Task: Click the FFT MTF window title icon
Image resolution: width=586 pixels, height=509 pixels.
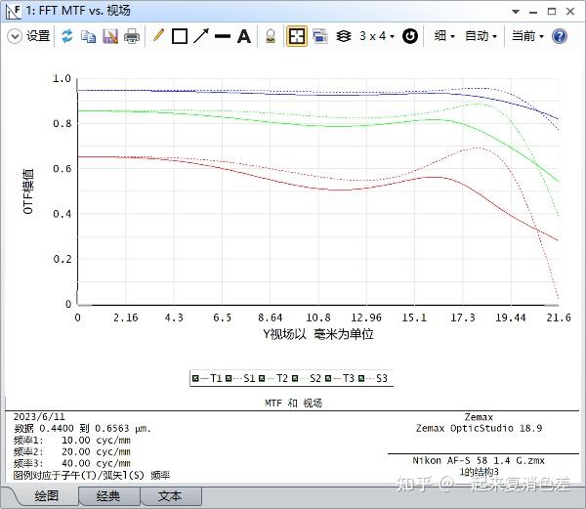Action: (x=13, y=12)
